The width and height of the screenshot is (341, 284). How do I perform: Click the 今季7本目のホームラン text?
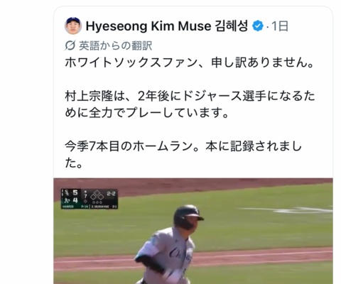[129, 146]
